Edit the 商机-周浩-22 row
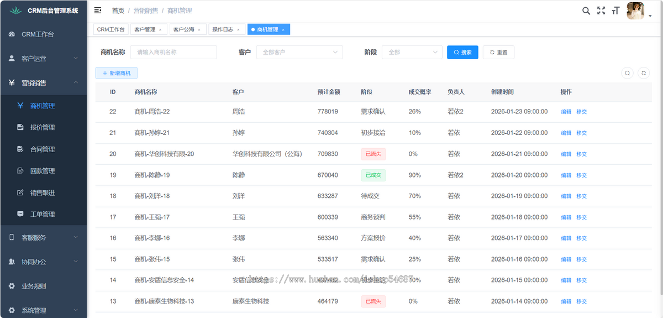 (x=566, y=112)
